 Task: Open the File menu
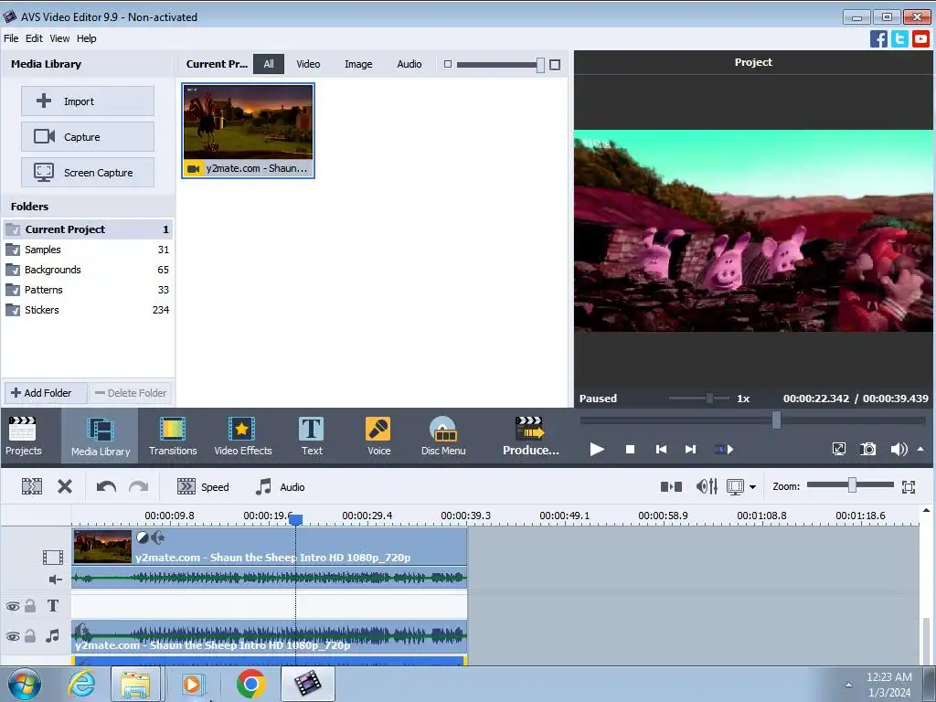(11, 38)
